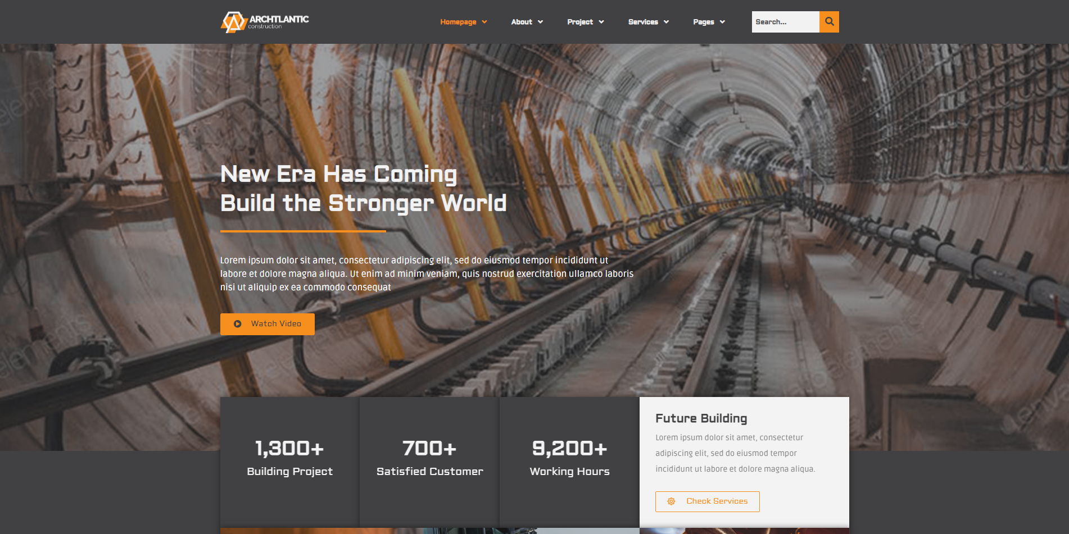The height and width of the screenshot is (534, 1069).
Task: Expand the About dropdown arrow
Action: pos(541,22)
